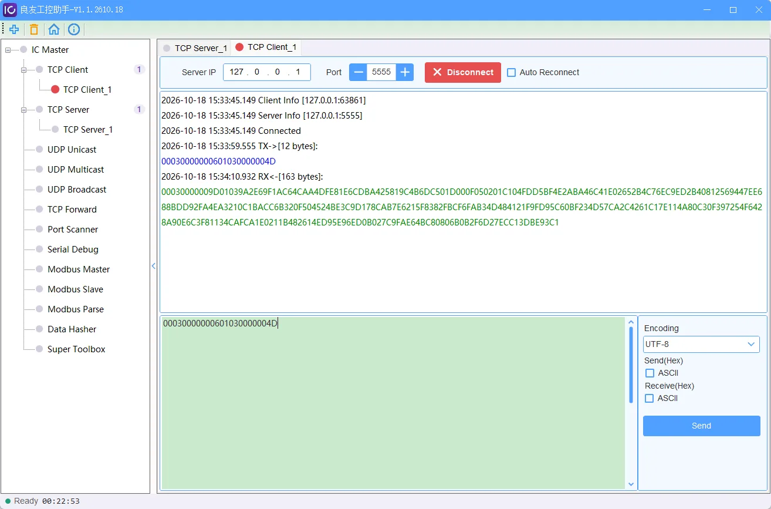Open Data Hasher in the sidebar
The image size is (771, 509).
coord(72,329)
